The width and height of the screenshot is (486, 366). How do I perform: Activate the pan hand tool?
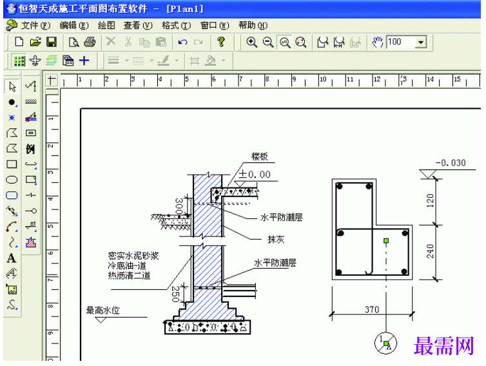click(377, 42)
